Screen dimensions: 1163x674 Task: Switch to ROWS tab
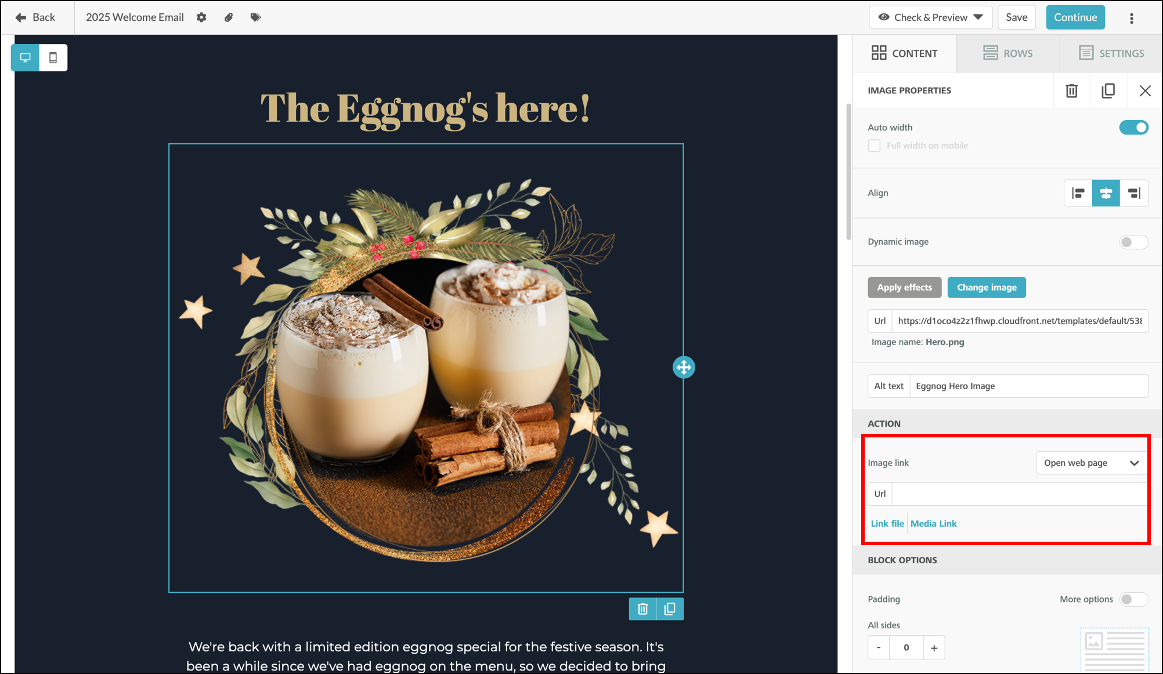(x=1007, y=53)
